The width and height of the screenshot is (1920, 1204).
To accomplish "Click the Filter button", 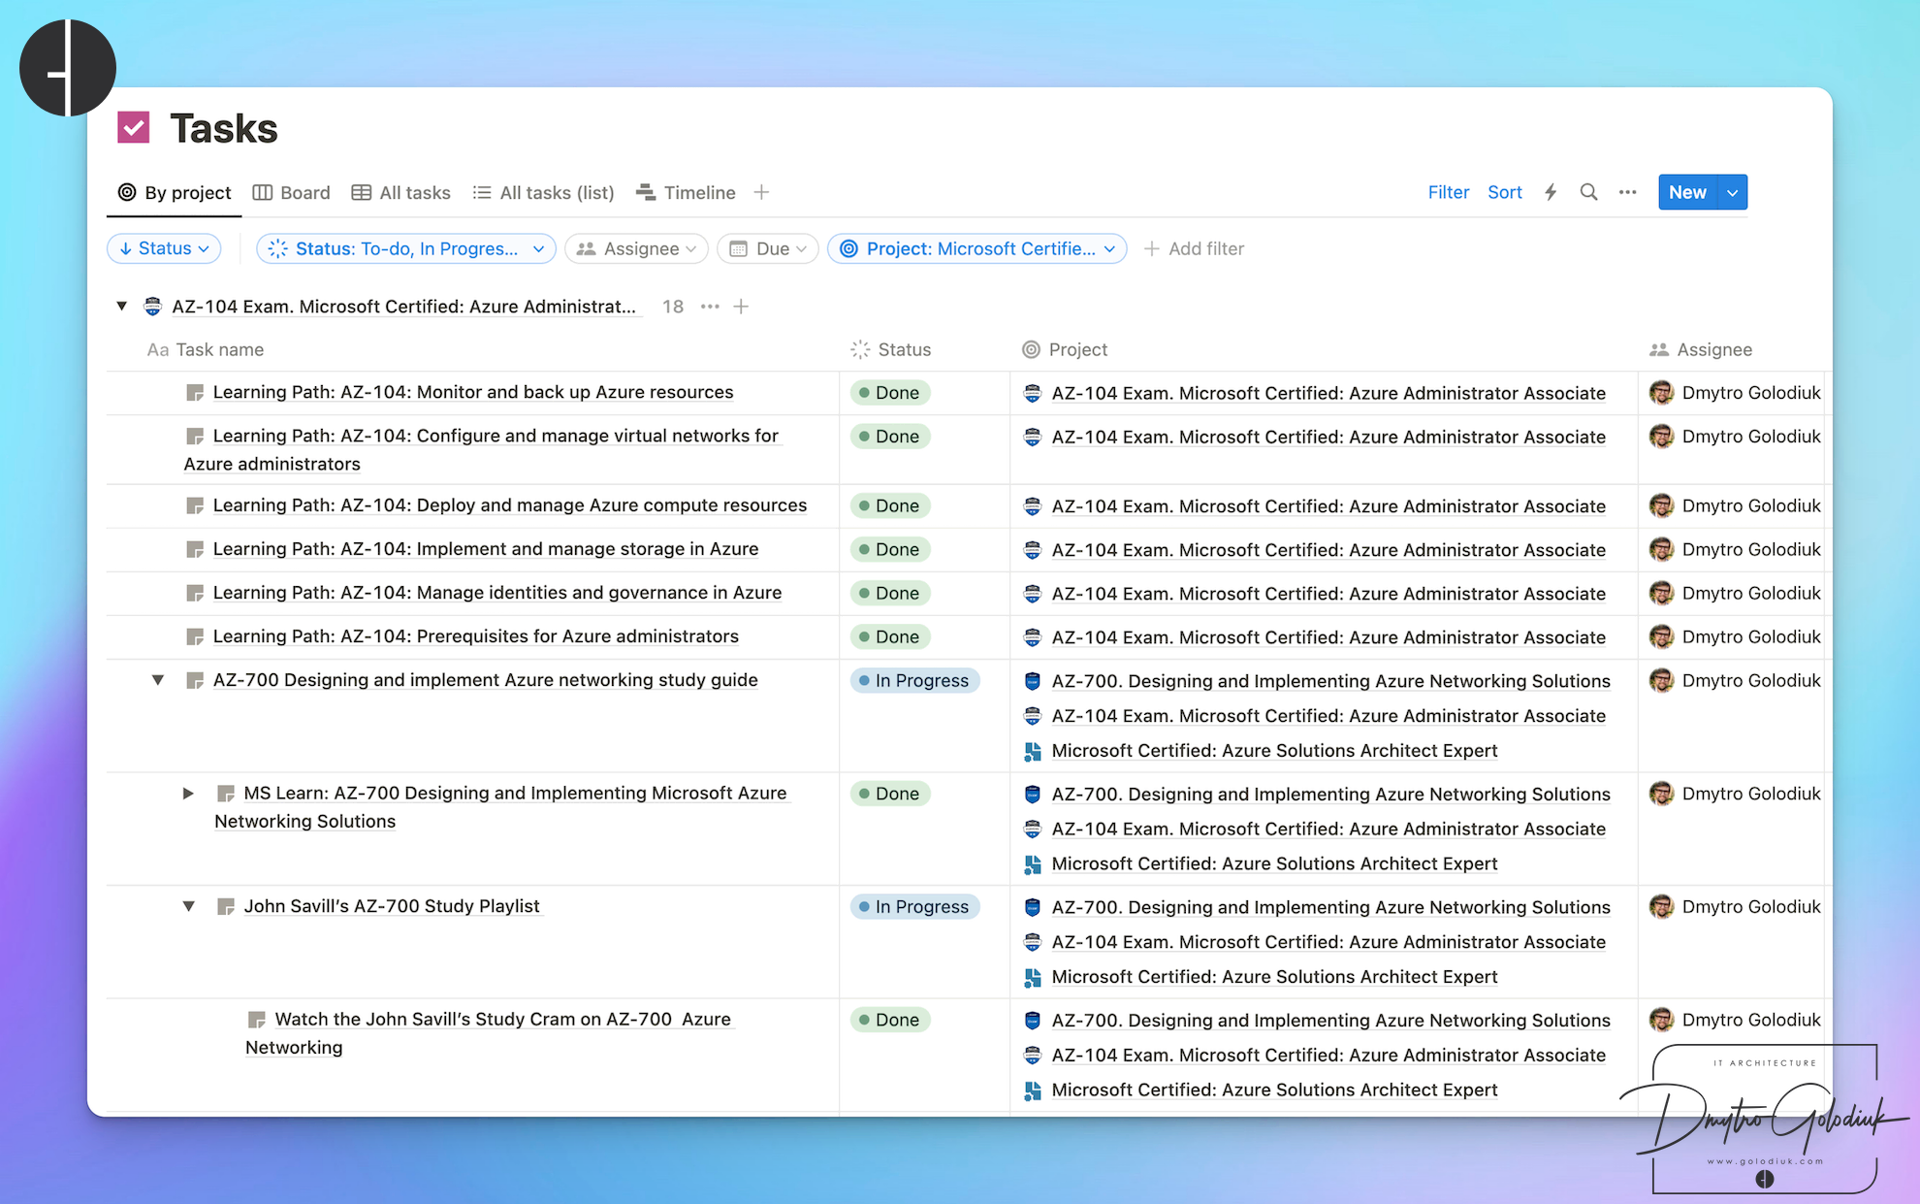I will (x=1448, y=192).
